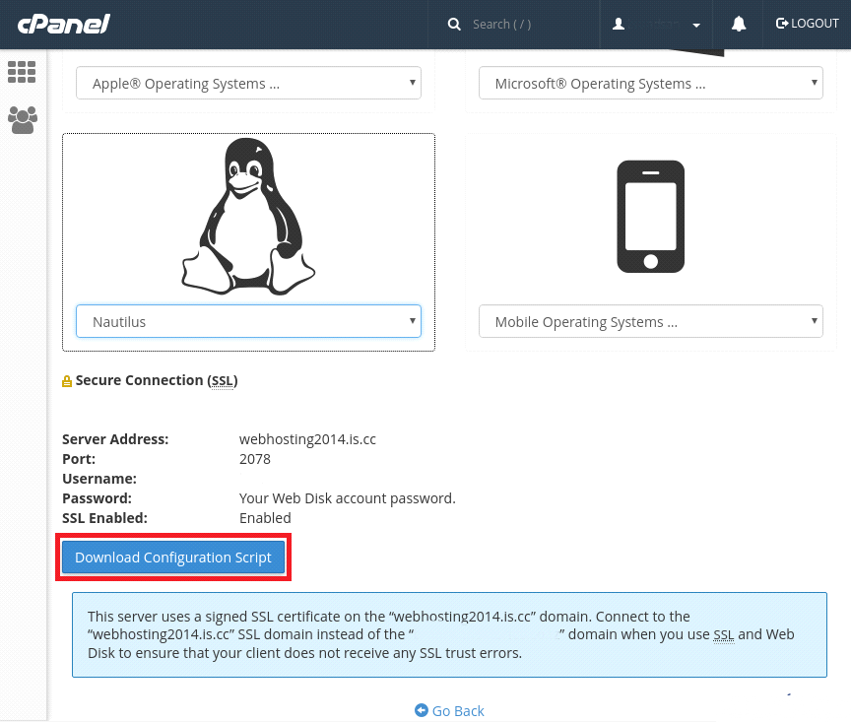Image resolution: width=851 pixels, height=722 pixels.
Task: Open the search magnifier icon
Action: point(454,23)
